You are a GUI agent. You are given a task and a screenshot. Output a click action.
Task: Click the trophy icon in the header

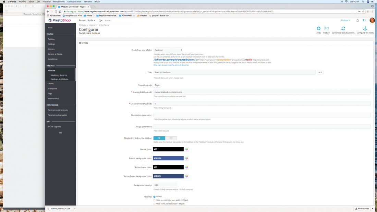pyautogui.click(x=364, y=21)
